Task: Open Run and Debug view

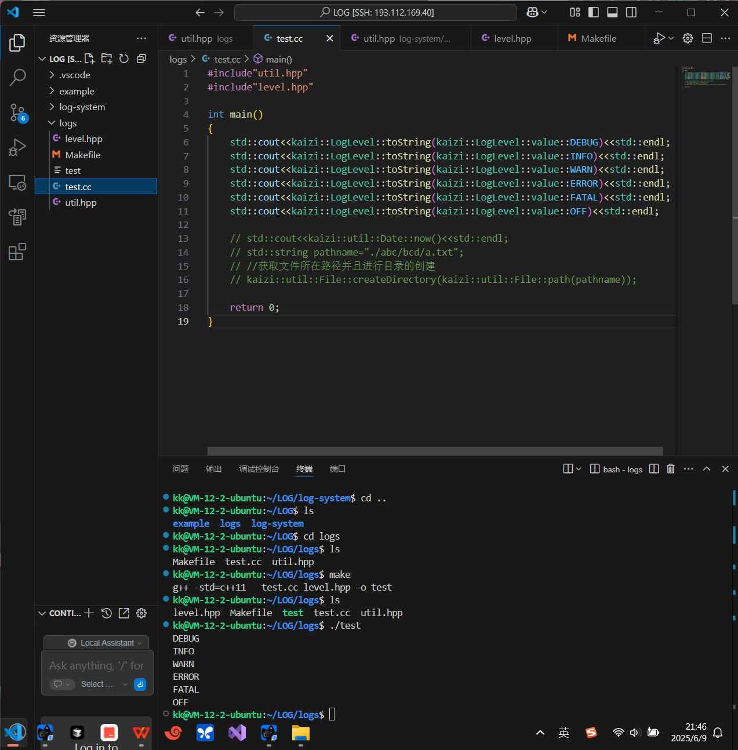Action: [x=17, y=147]
